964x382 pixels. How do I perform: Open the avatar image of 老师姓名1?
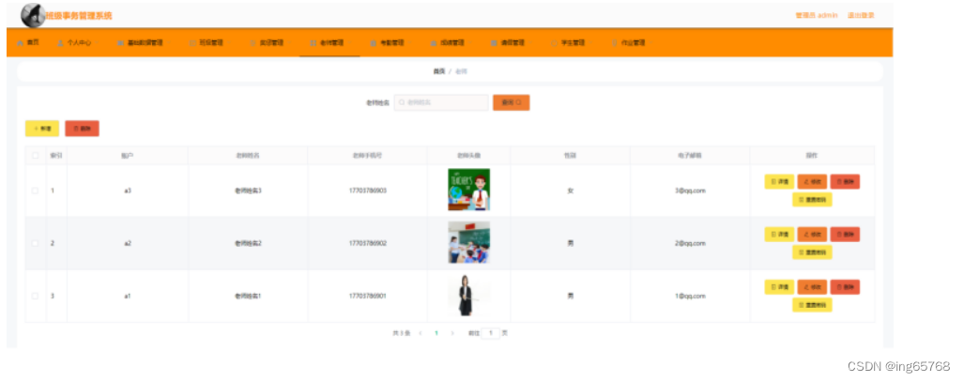click(x=469, y=296)
